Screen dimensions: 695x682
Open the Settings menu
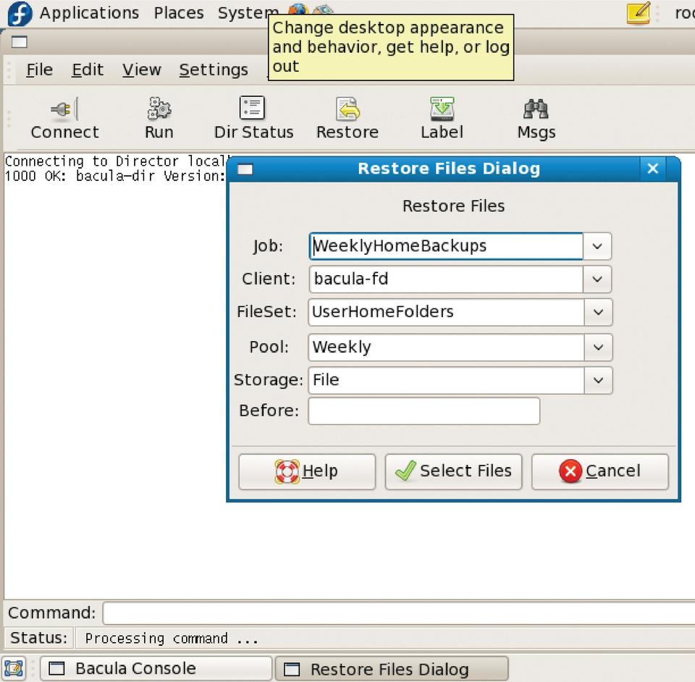tap(214, 70)
